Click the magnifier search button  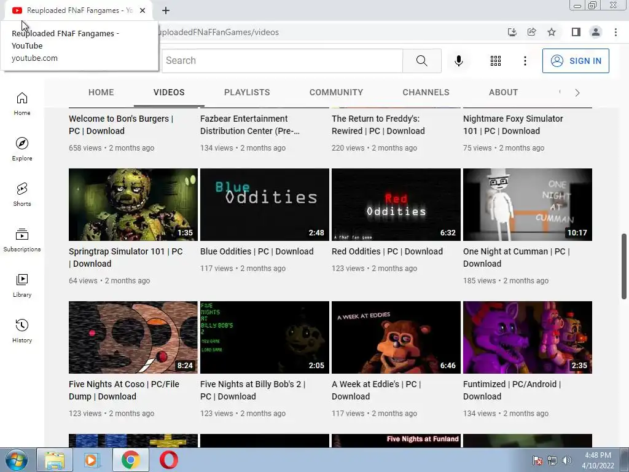421,61
